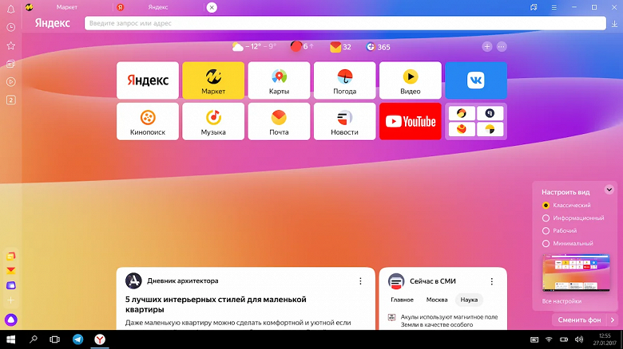Open Task View on taskbar
Viewport: 623px width, 349px height.
click(54, 339)
